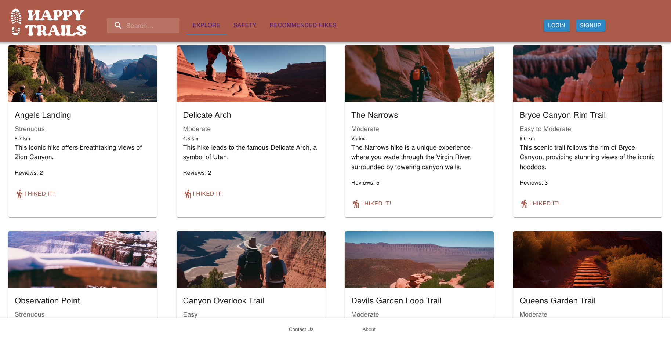Viewport: 671px width, 339px height.
Task: Open the About footer link
Action: [x=369, y=329]
